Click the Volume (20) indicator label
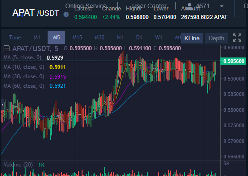Image resolution: width=248 pixels, height=176 pixels. coord(18,165)
